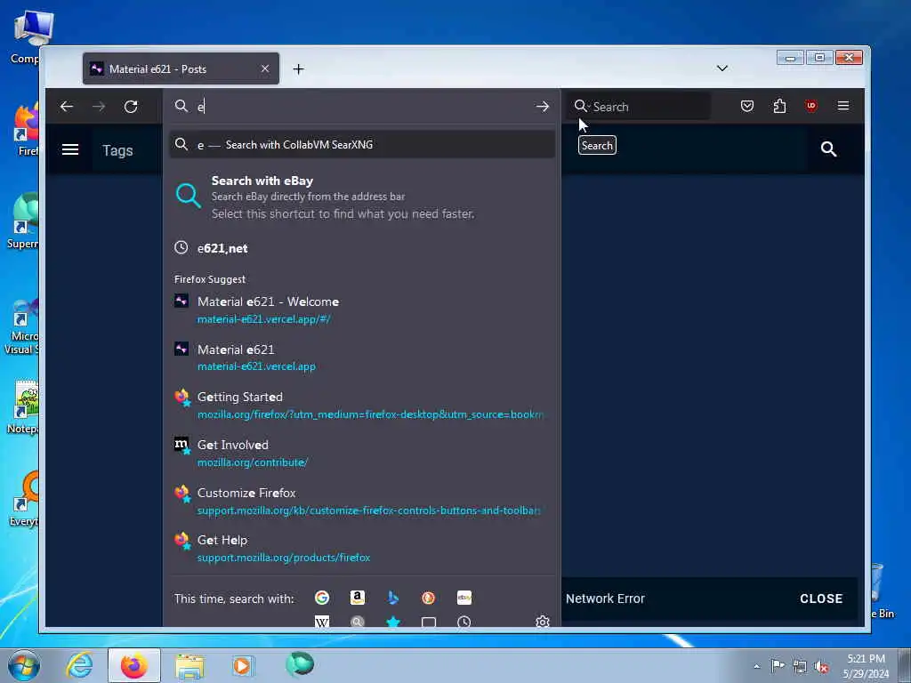Choose the e621.net history suggestion
The image size is (911, 683).
(x=362, y=248)
